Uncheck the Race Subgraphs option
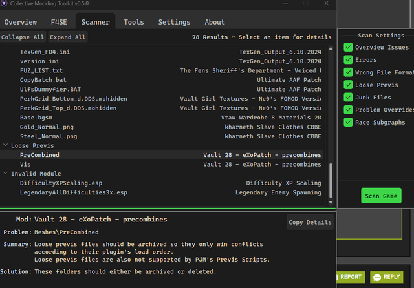 tap(348, 122)
